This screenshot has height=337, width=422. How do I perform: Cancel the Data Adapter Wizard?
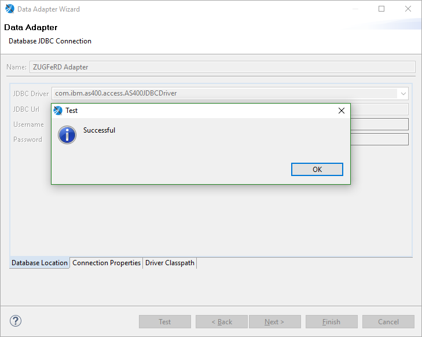(x=388, y=322)
